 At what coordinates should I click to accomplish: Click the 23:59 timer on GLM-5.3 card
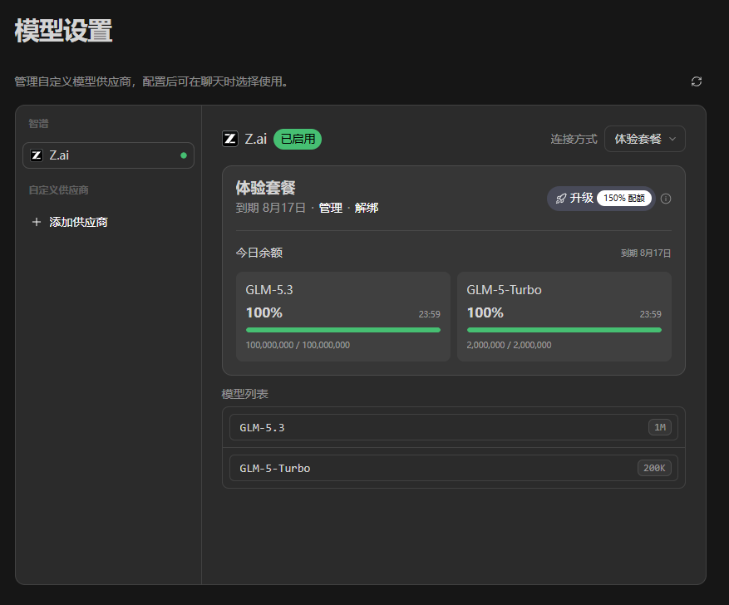pos(429,315)
